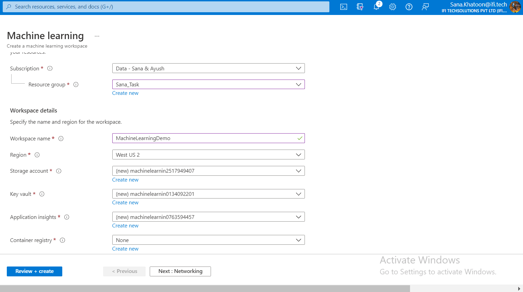The height and width of the screenshot is (292, 523).
Task: Click Next : Networking button
Action: [180, 271]
